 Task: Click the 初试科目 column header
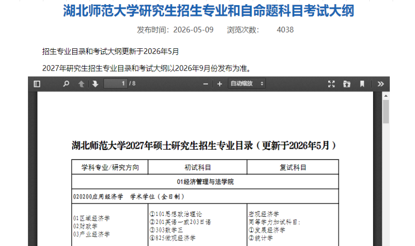click(x=197, y=167)
